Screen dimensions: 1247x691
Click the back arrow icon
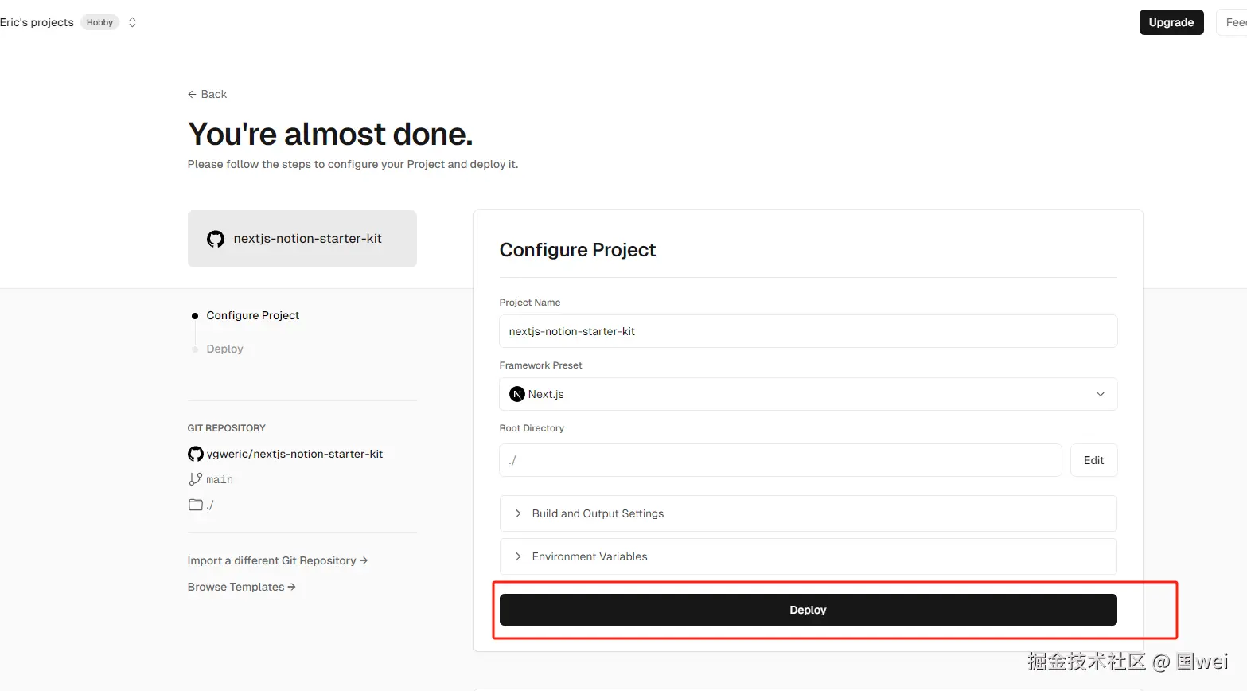[x=192, y=94]
